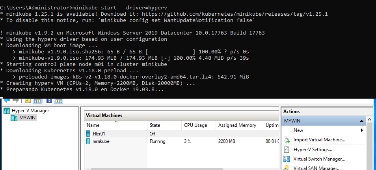Open Help via the question mark icon
This screenshot has height=170, width=376.
[x=50, y=101]
